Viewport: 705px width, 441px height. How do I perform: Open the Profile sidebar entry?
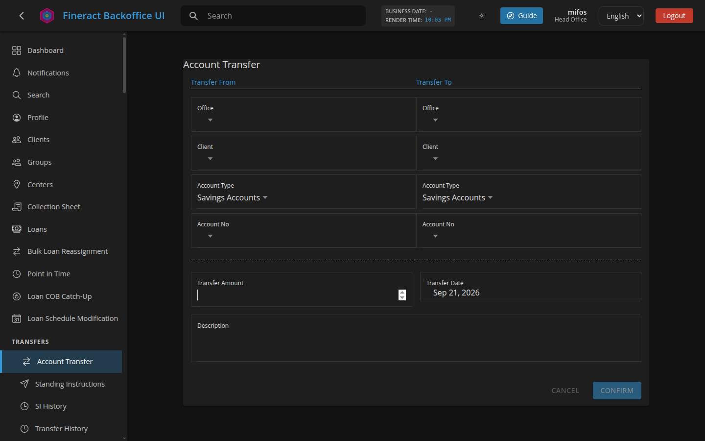pos(61,118)
